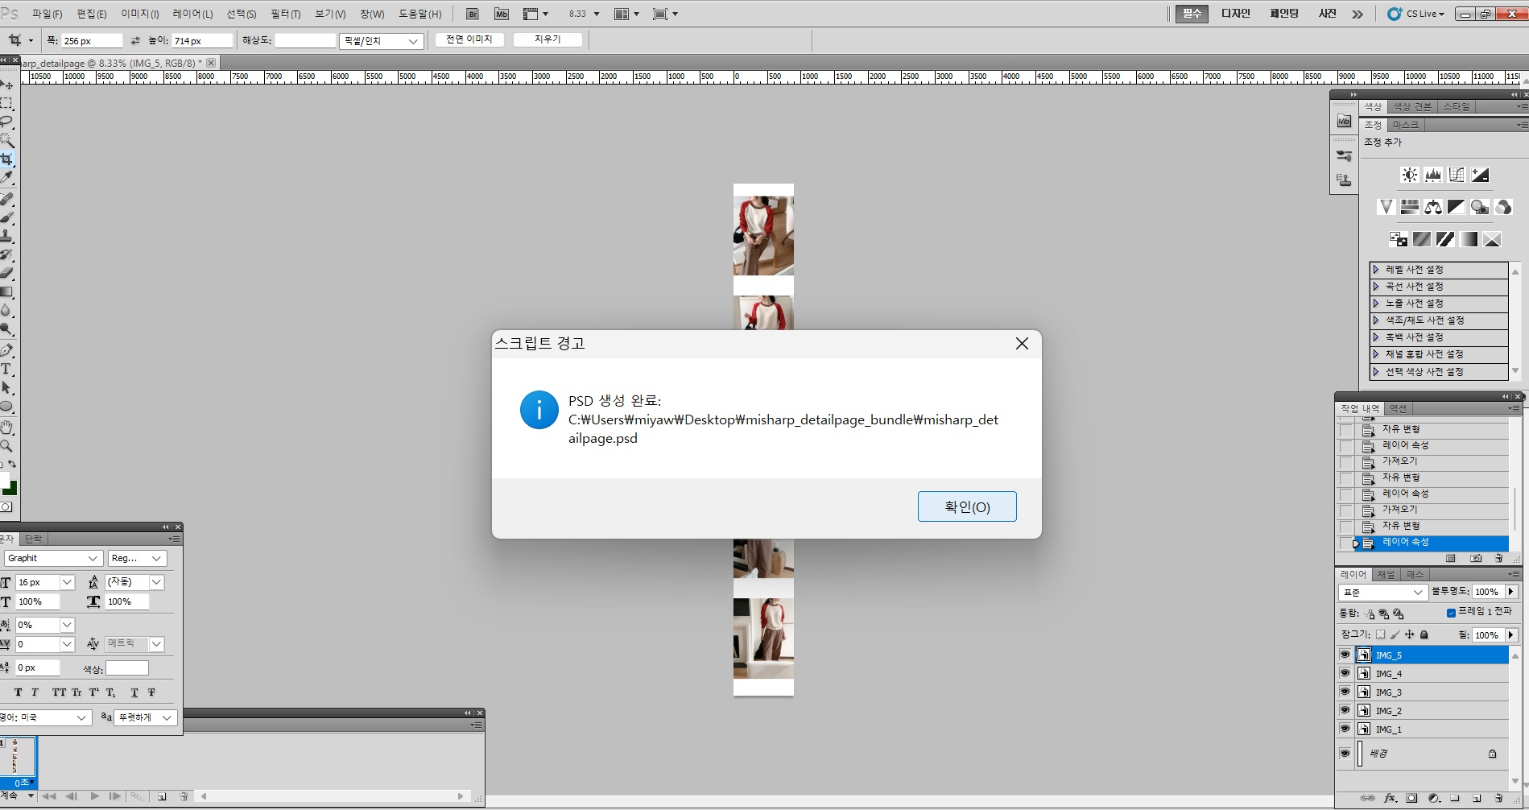Select the Lasso tool in the toolbox

7,122
